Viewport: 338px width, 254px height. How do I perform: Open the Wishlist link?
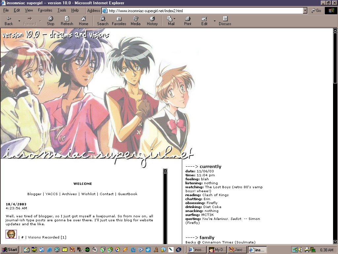pos(88,194)
